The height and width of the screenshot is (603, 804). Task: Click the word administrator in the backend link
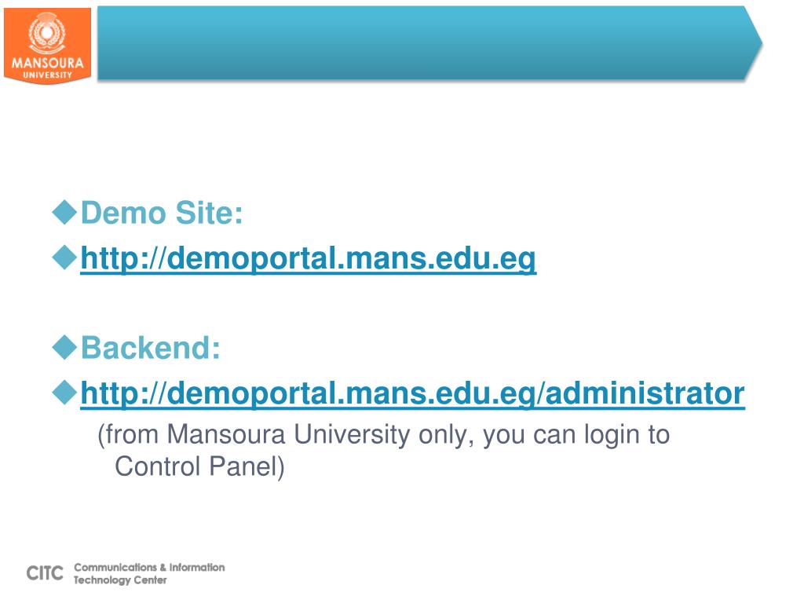tap(645, 394)
